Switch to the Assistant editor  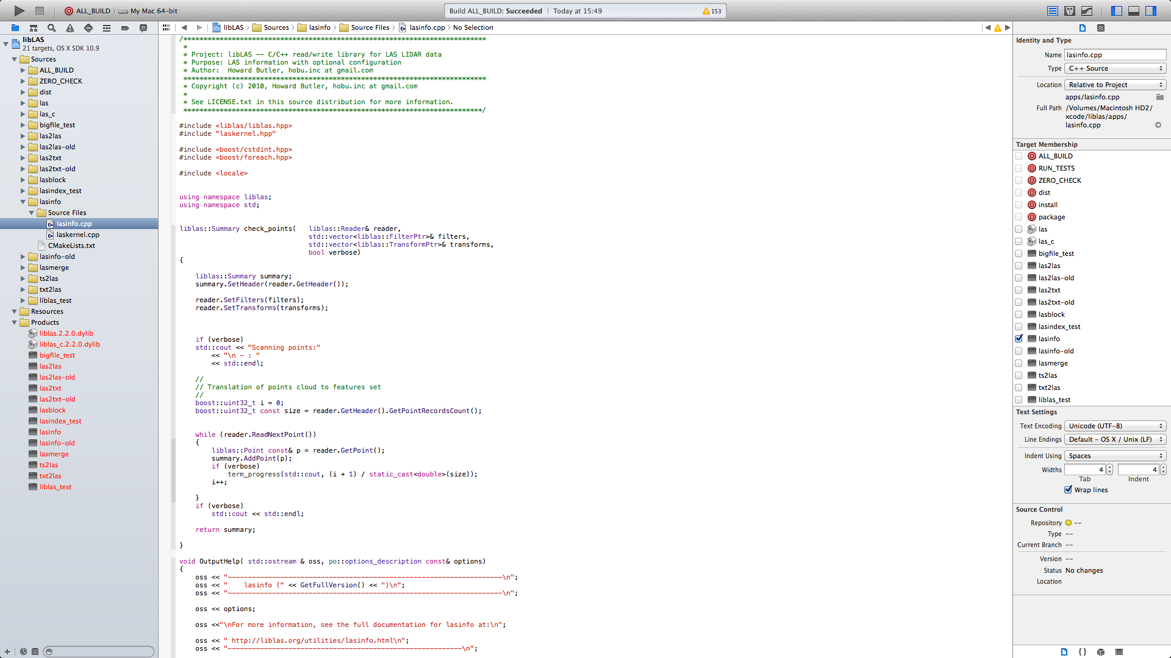coord(1070,10)
